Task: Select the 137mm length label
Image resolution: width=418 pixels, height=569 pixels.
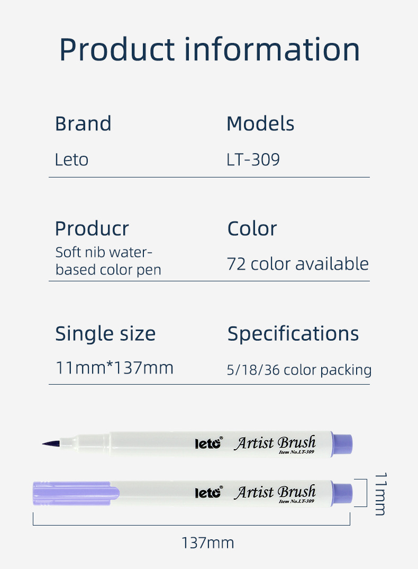Action: click(207, 543)
